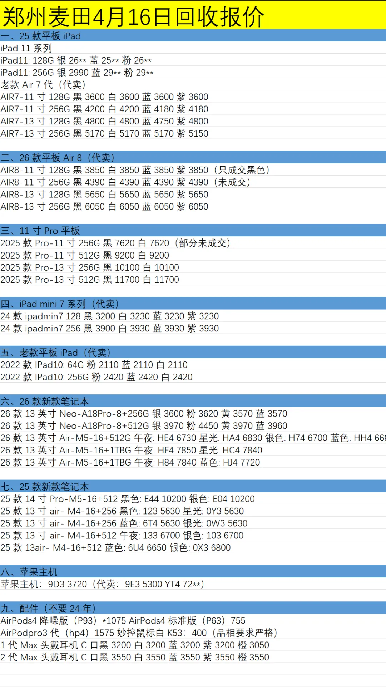Select row Air-M5-16+512G 午夜: HE4 6730

(x=193, y=437)
